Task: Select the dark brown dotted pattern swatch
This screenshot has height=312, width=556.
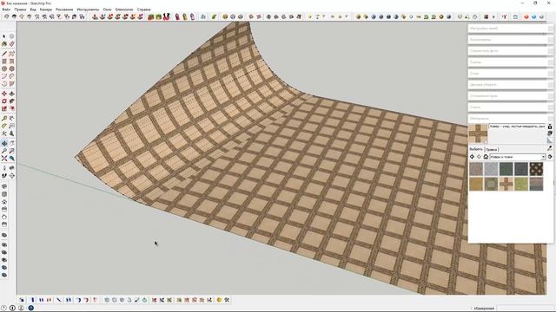Action: pyautogui.click(x=536, y=169)
